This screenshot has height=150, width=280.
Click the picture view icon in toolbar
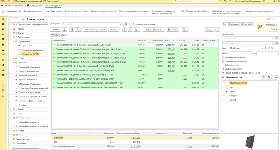(x=72, y=30)
